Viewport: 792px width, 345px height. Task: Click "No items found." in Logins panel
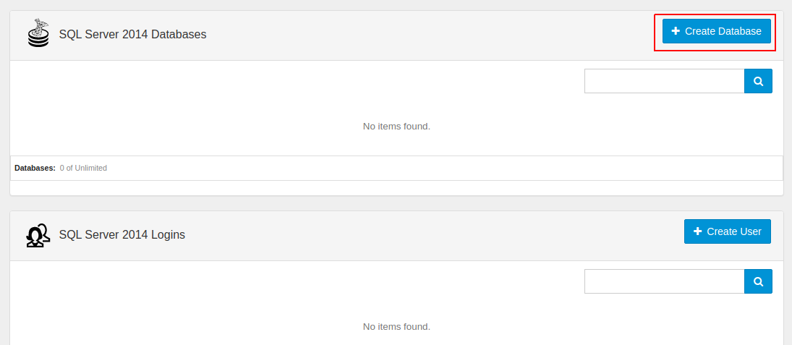(396, 327)
